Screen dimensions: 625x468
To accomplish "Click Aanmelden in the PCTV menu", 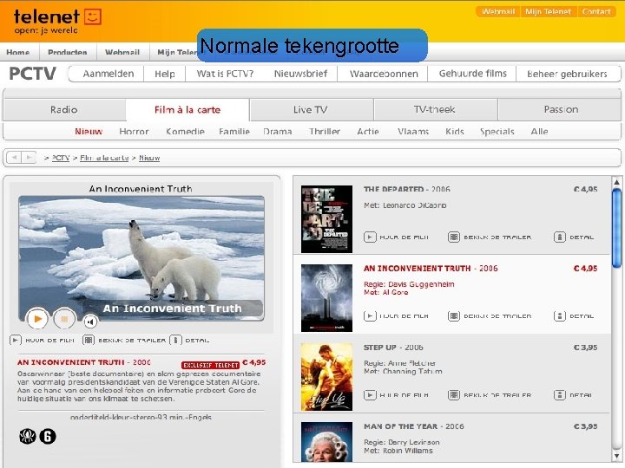I will click(108, 74).
